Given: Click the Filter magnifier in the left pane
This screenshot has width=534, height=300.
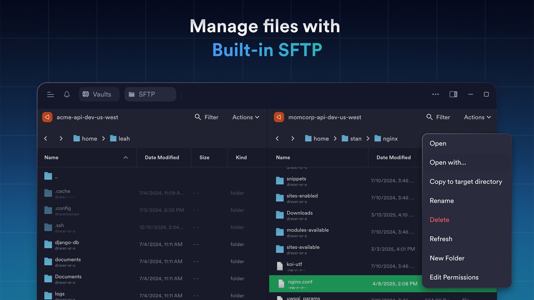Looking at the screenshot, I should [197, 117].
